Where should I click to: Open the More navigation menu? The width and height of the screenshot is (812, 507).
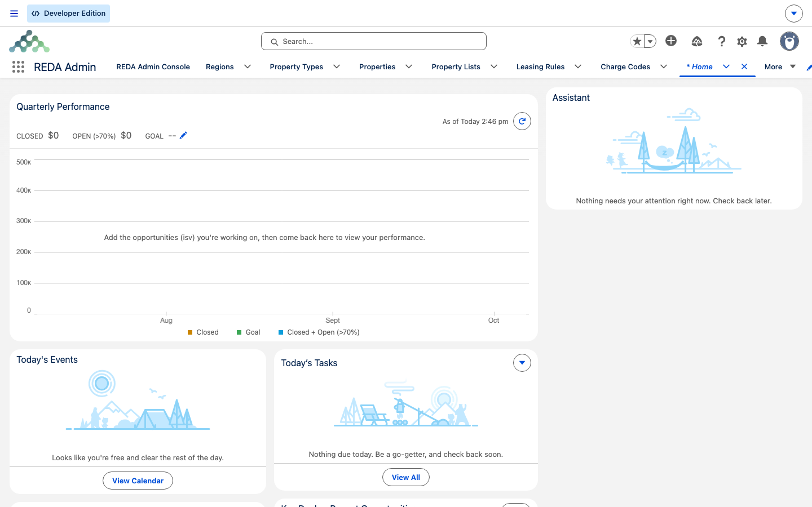click(780, 66)
